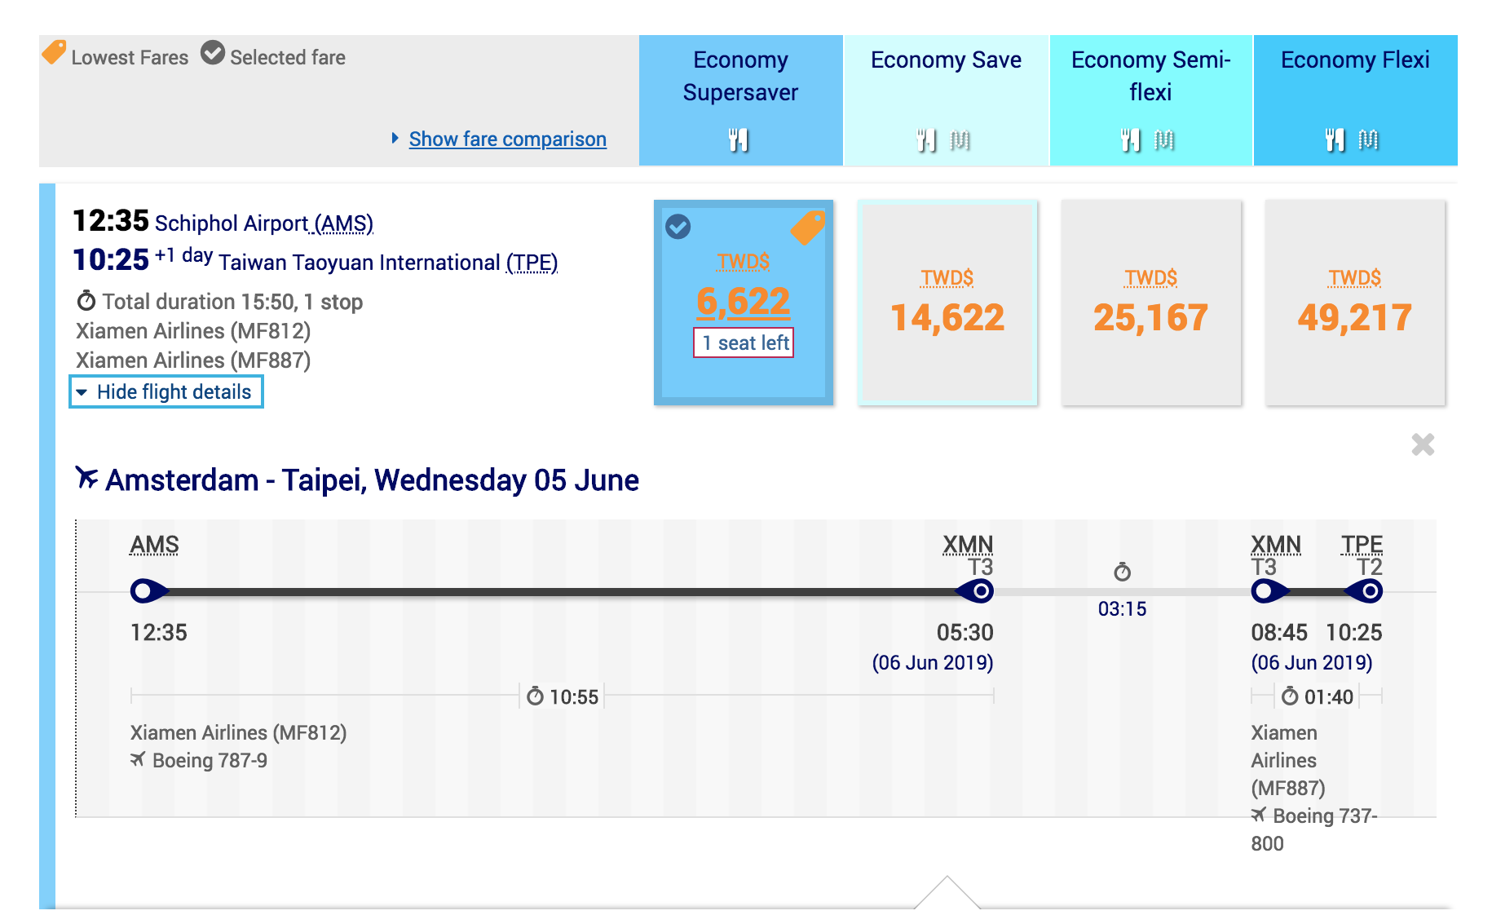
Task: Click the TPE airport code on timeline
Action: [x=1362, y=545]
